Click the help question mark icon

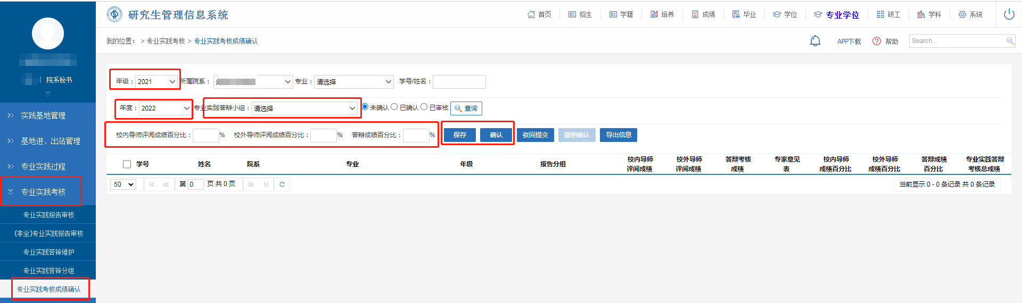point(877,41)
